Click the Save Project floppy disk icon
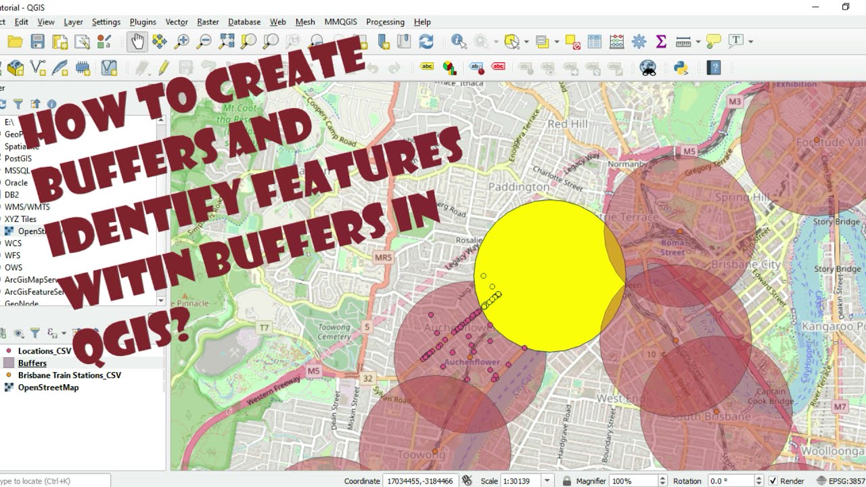 pyautogui.click(x=37, y=42)
